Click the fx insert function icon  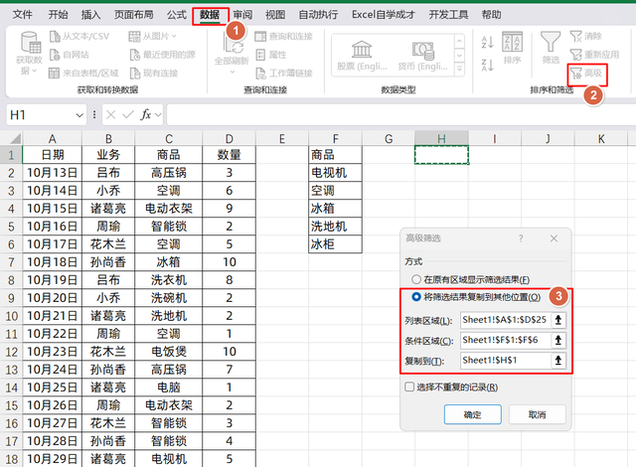145,115
